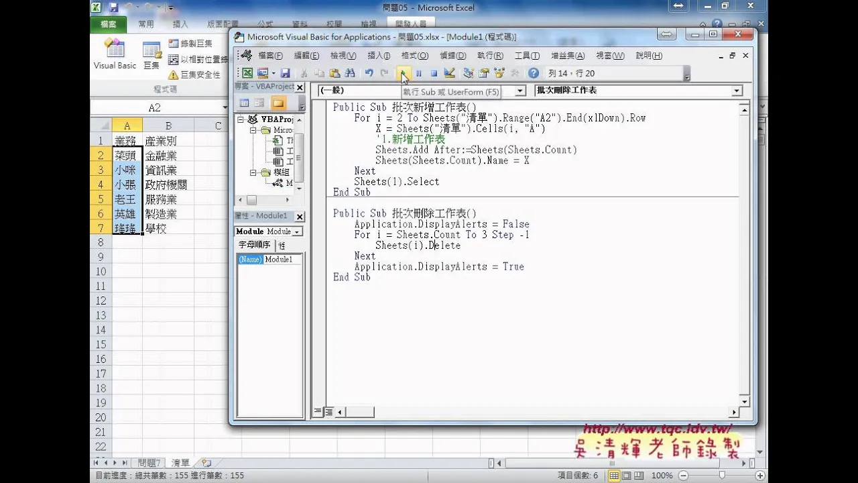Open the 工具(T) menu in VBA editor

click(527, 56)
